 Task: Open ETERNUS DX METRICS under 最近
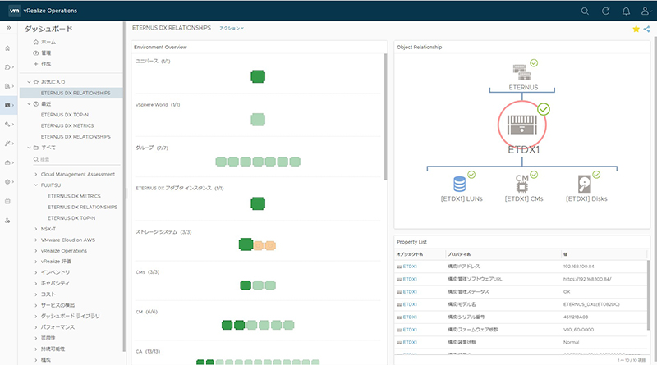point(67,125)
